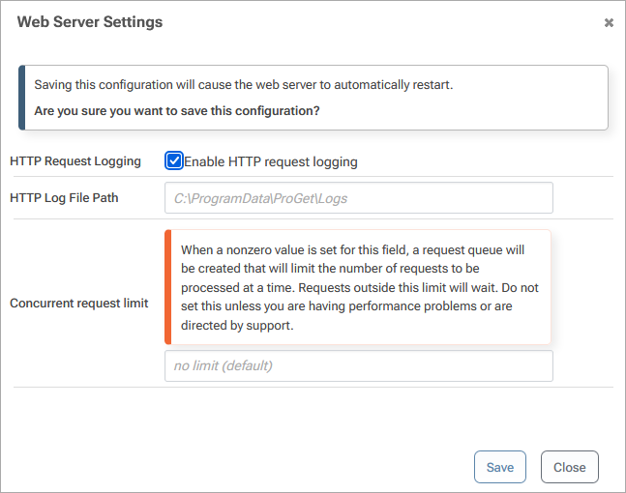Save the web server configuration
The width and height of the screenshot is (626, 493).
500,467
